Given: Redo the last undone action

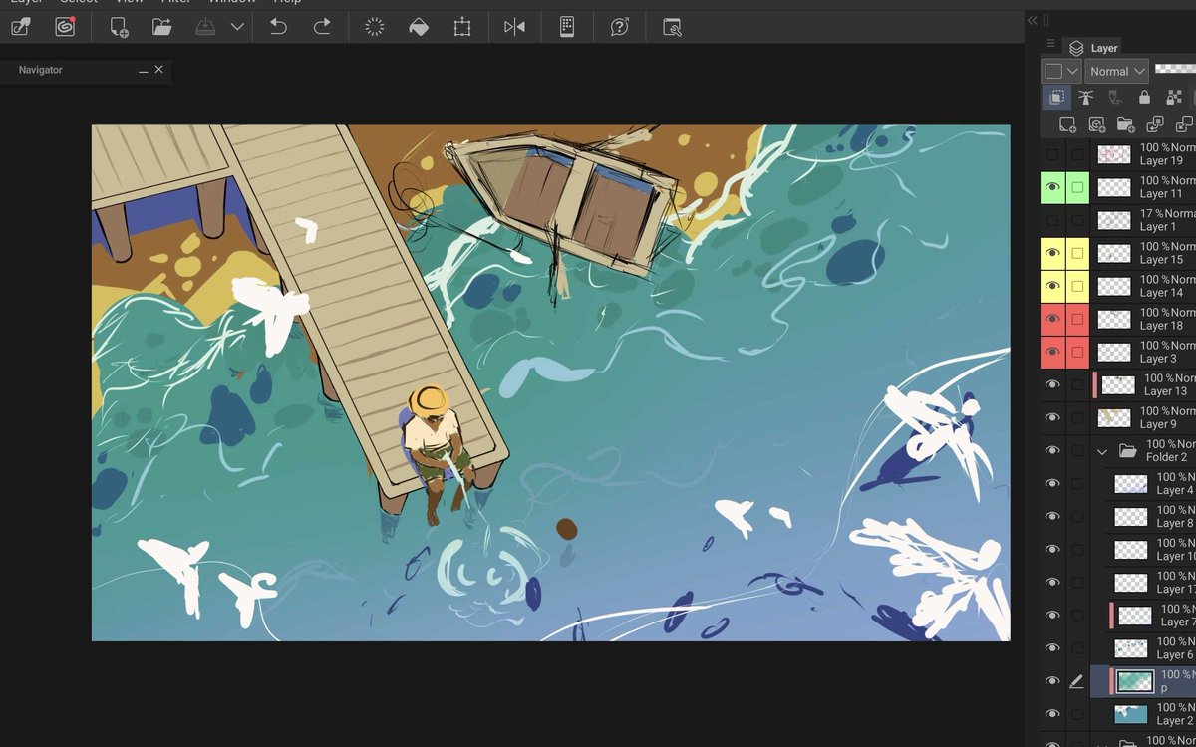Looking at the screenshot, I should (322, 28).
